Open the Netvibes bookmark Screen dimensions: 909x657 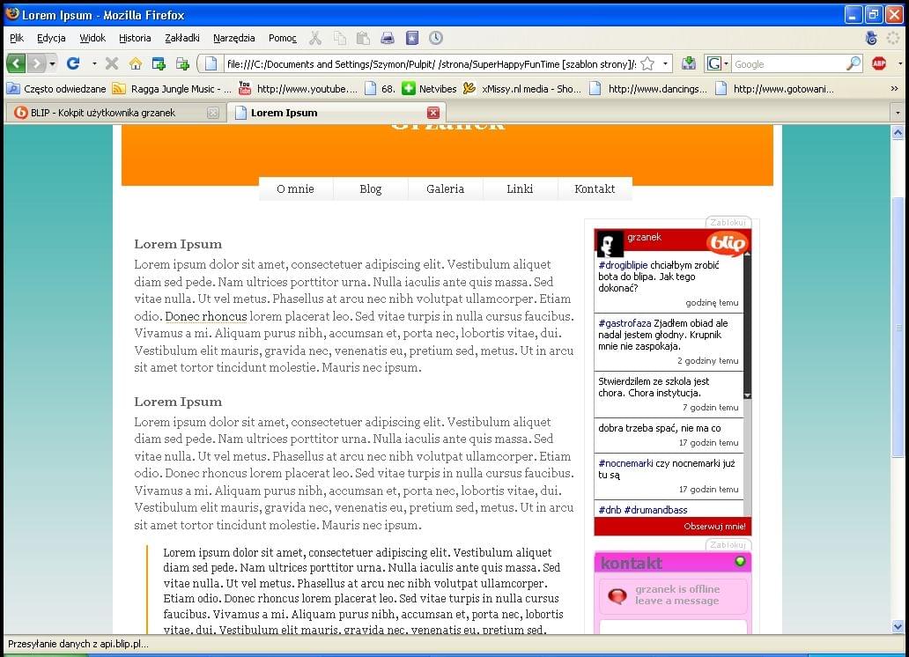430,89
